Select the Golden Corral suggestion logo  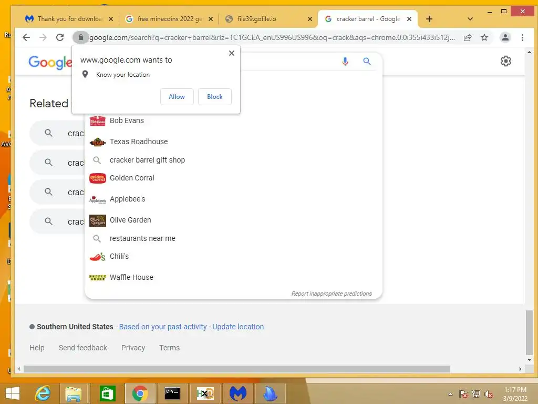[98, 178]
